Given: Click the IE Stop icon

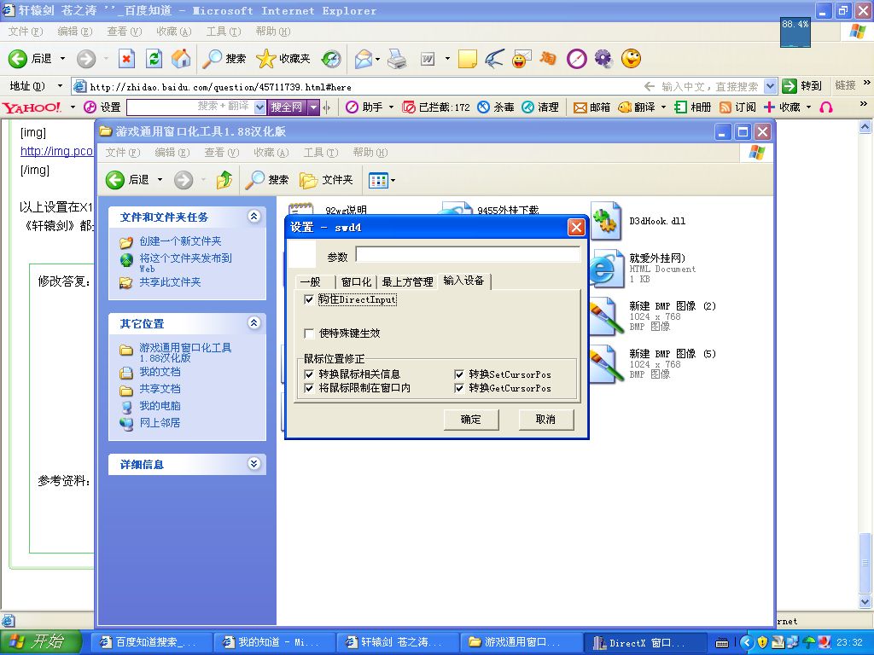Looking at the screenshot, I should 126,59.
